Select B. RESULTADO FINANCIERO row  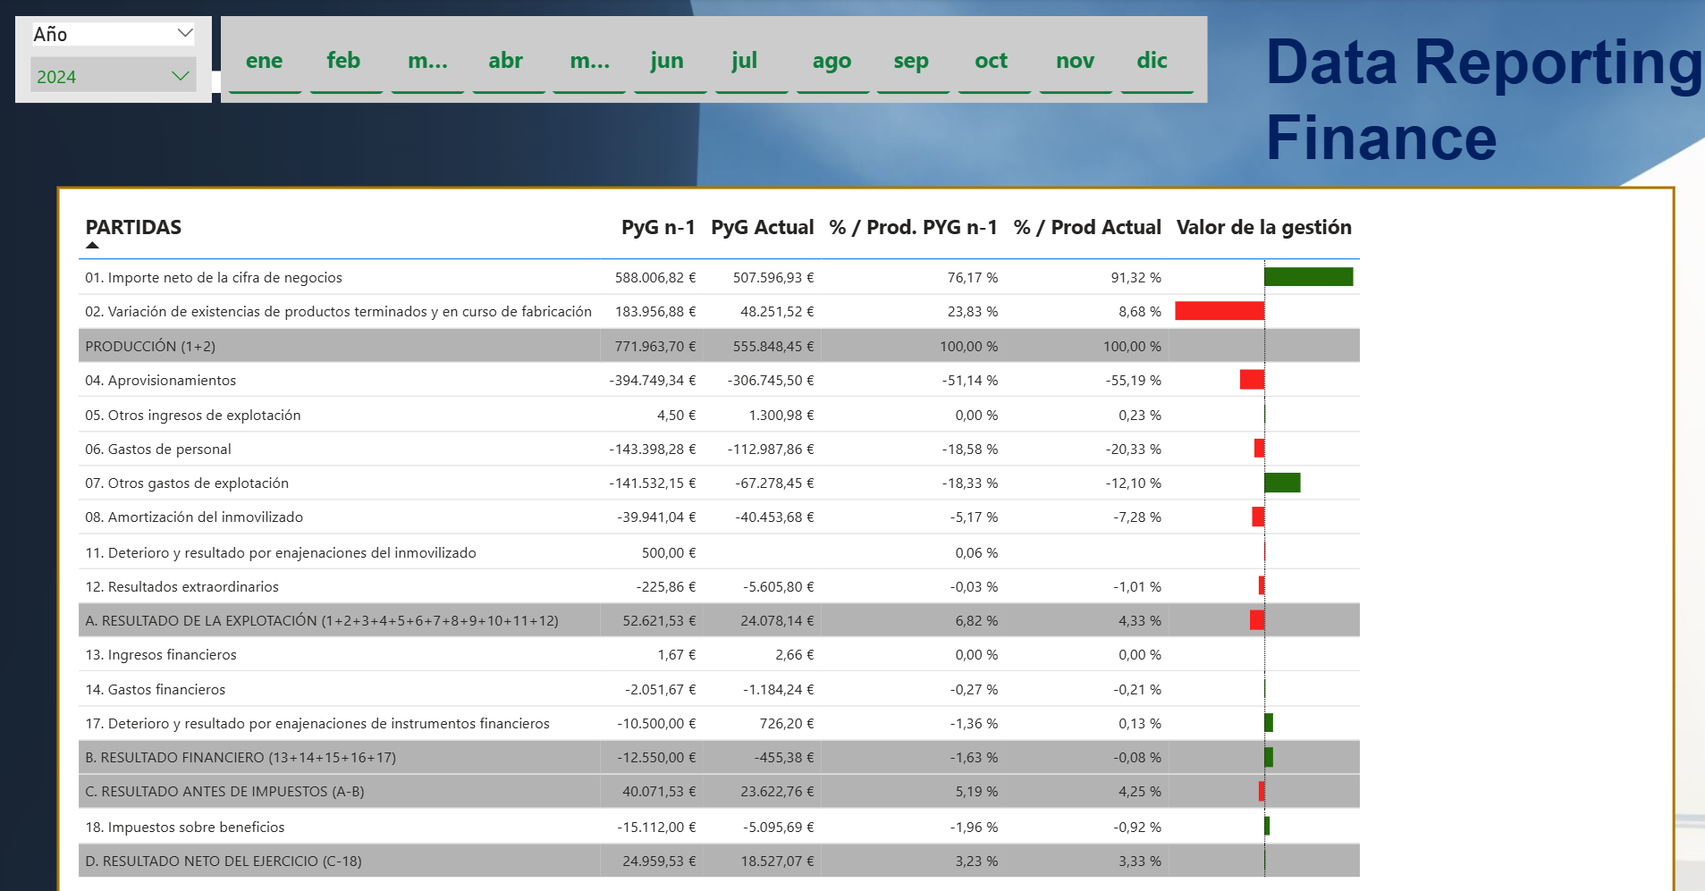click(x=719, y=757)
